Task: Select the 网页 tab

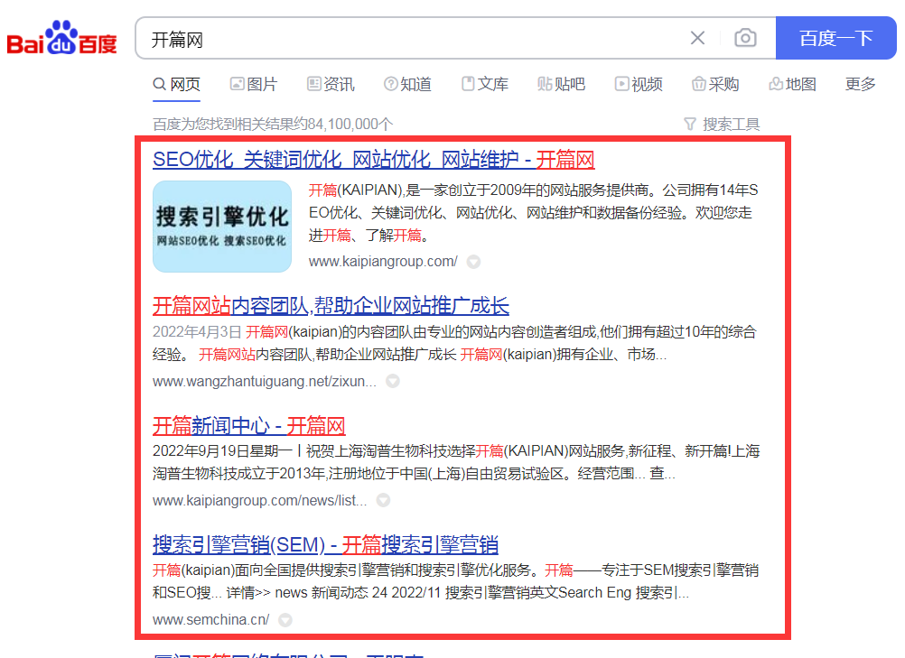Action: point(177,84)
